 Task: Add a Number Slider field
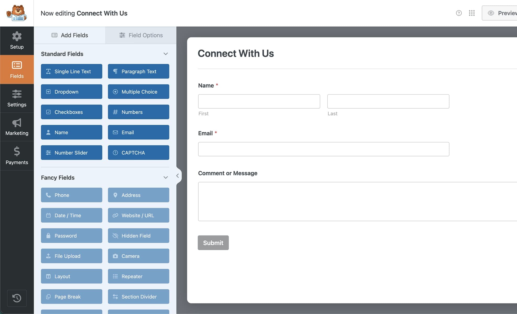[71, 153]
